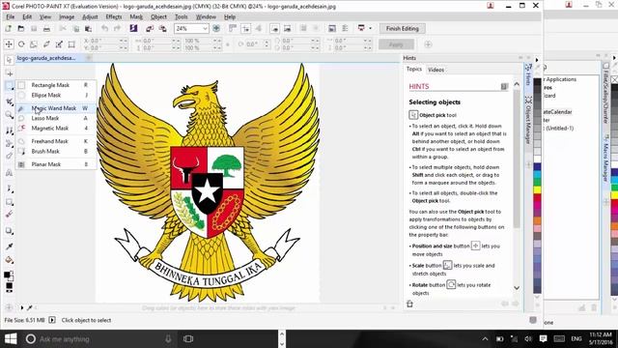Select Rotate mode icon on property bar
The image size is (618, 348).
pos(21,44)
